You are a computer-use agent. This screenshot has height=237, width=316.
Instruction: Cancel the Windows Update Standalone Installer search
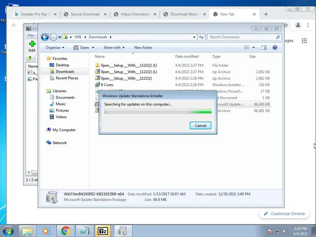pos(200,125)
